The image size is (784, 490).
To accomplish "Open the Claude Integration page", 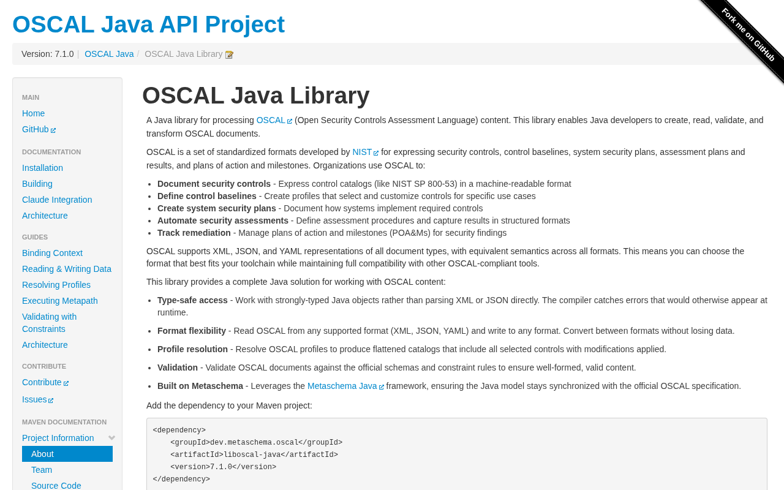I will [x=57, y=200].
